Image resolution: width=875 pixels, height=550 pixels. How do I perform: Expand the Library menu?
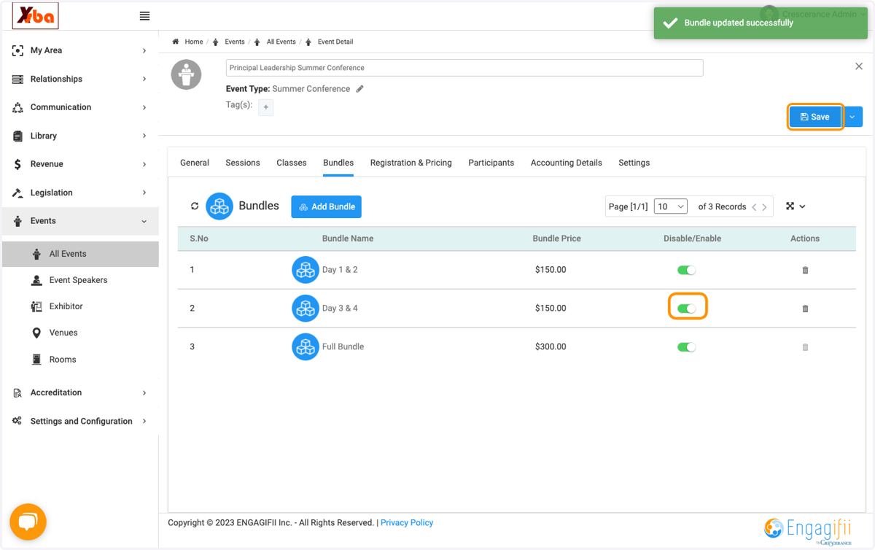pos(80,136)
